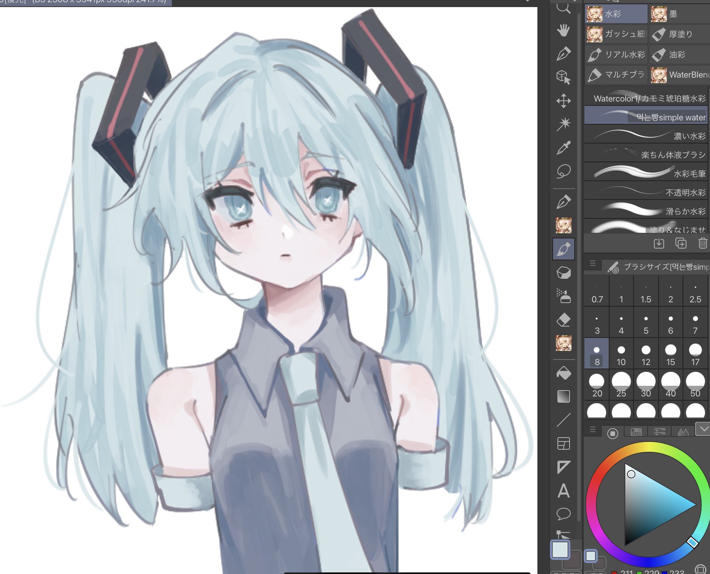Select the Operation object cube tool
The height and width of the screenshot is (574, 710).
pyautogui.click(x=564, y=77)
